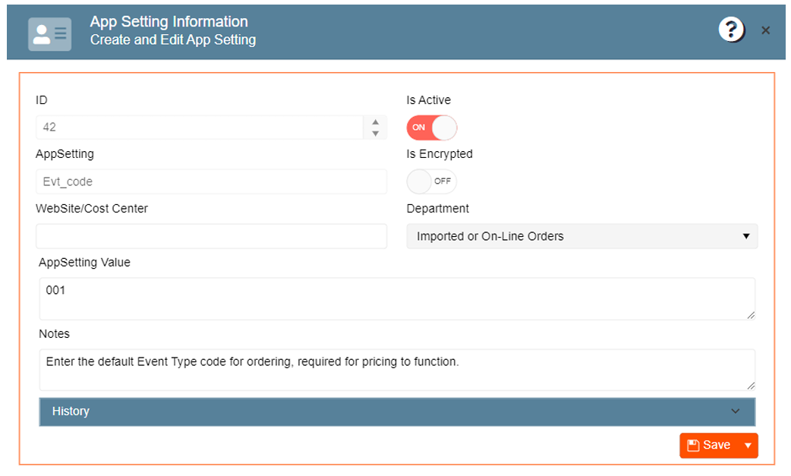Expand the History section

(396, 411)
